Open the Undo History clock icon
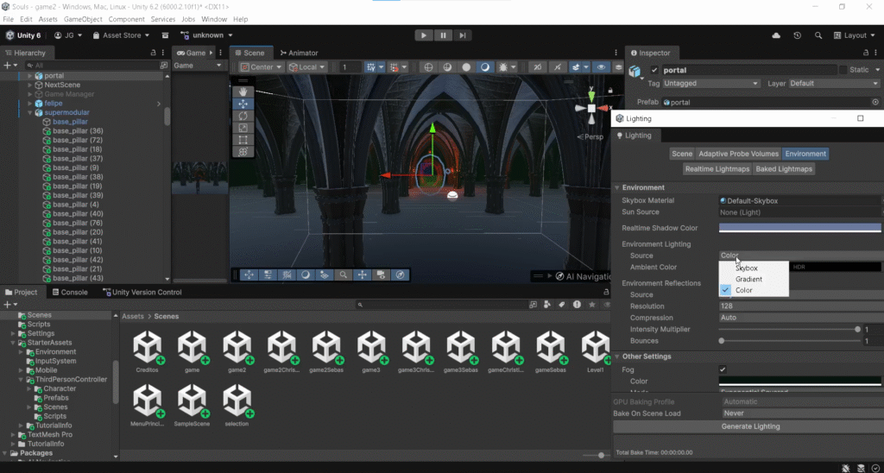The image size is (884, 473). tap(797, 35)
